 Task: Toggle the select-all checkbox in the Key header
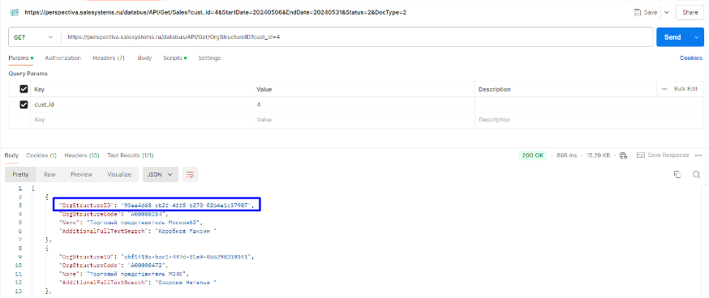(x=24, y=89)
